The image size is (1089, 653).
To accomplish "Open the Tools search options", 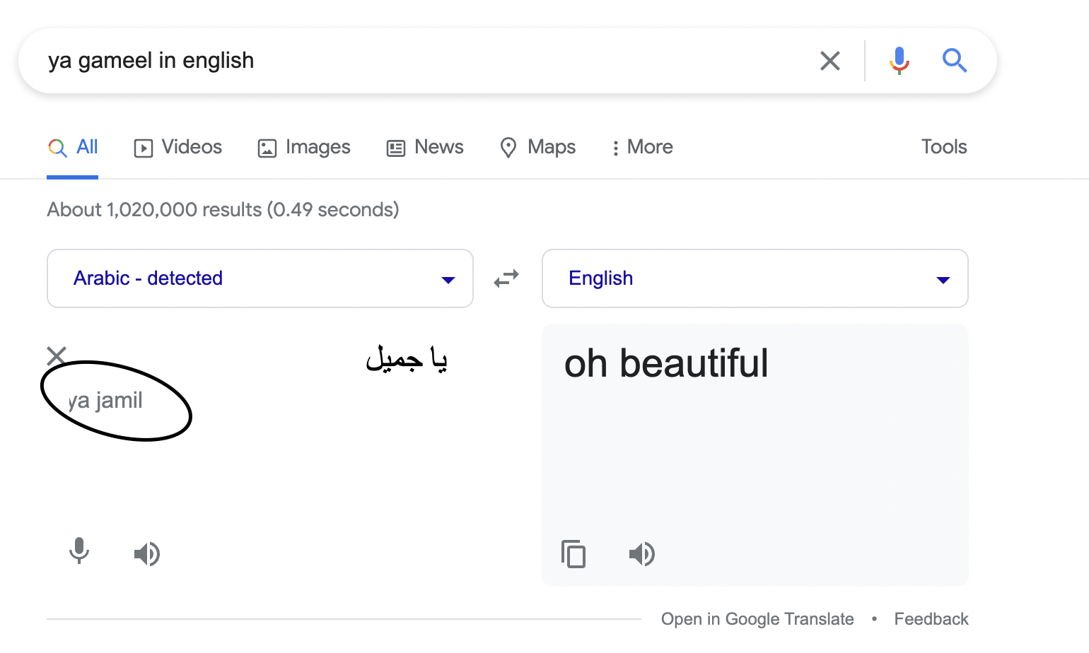I will (x=944, y=147).
